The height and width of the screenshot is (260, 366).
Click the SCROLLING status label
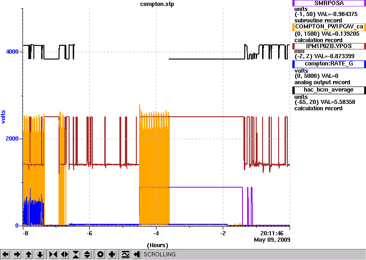pyautogui.click(x=160, y=255)
